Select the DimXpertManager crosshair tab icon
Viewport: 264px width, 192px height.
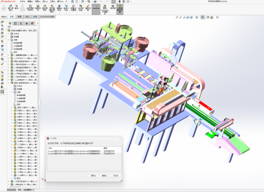27,23
